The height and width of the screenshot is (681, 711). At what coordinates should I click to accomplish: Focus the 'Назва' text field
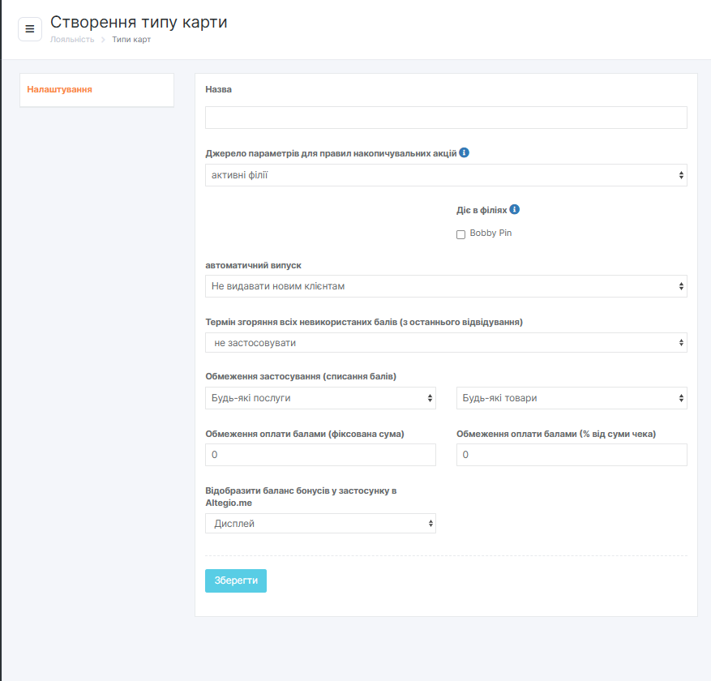[x=446, y=118]
